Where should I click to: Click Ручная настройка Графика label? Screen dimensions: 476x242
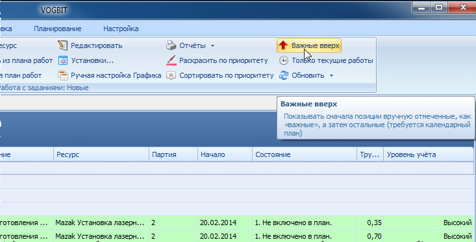click(x=116, y=75)
